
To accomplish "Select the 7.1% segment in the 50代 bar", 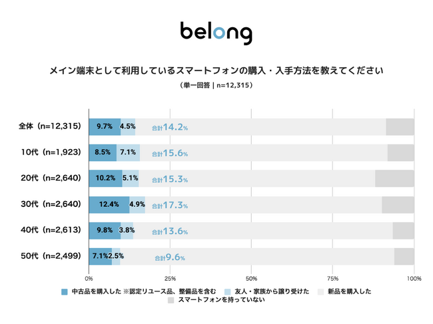I will (100, 257).
